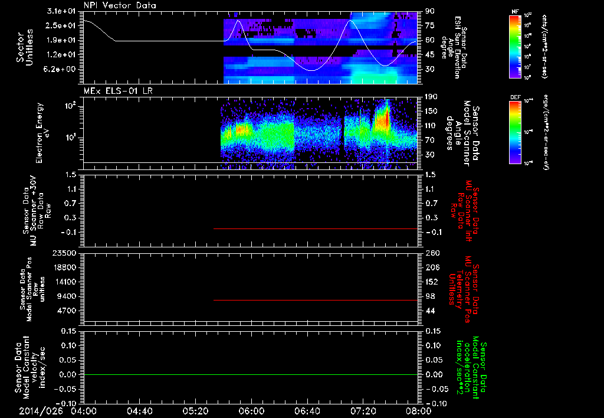This screenshot has height=418, width=604.
Task: Click the '4700' scanner position tick value
Action: click(67, 311)
